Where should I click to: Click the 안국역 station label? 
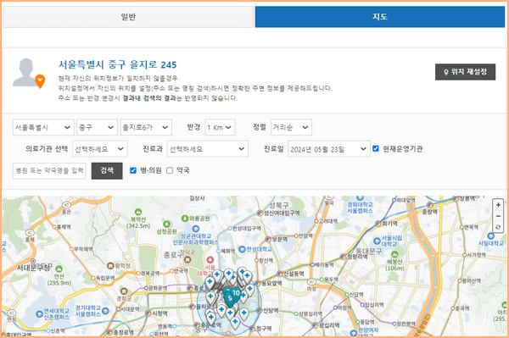click(x=182, y=270)
